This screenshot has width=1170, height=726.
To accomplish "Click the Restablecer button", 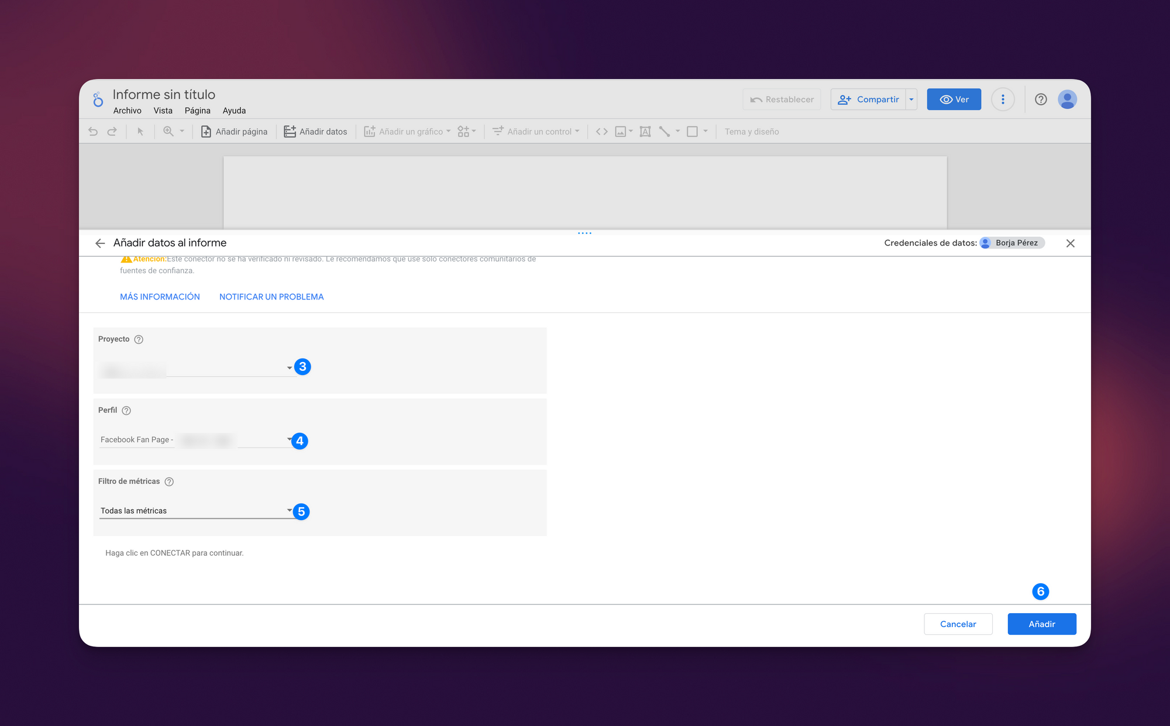I will (782, 99).
